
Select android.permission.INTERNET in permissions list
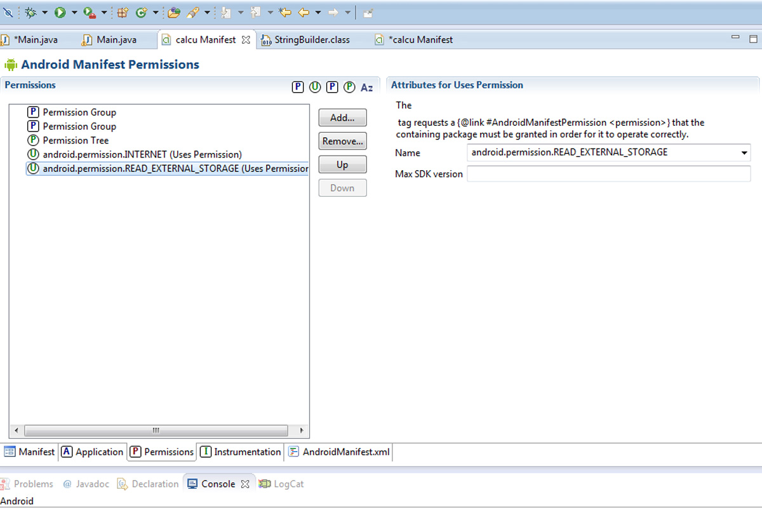click(x=142, y=154)
